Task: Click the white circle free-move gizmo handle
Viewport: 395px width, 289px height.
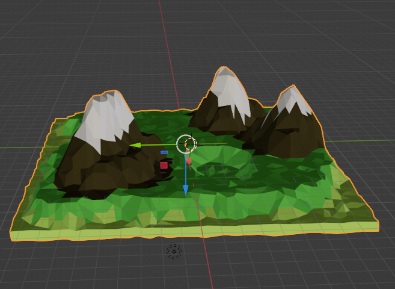Action: coord(186,144)
